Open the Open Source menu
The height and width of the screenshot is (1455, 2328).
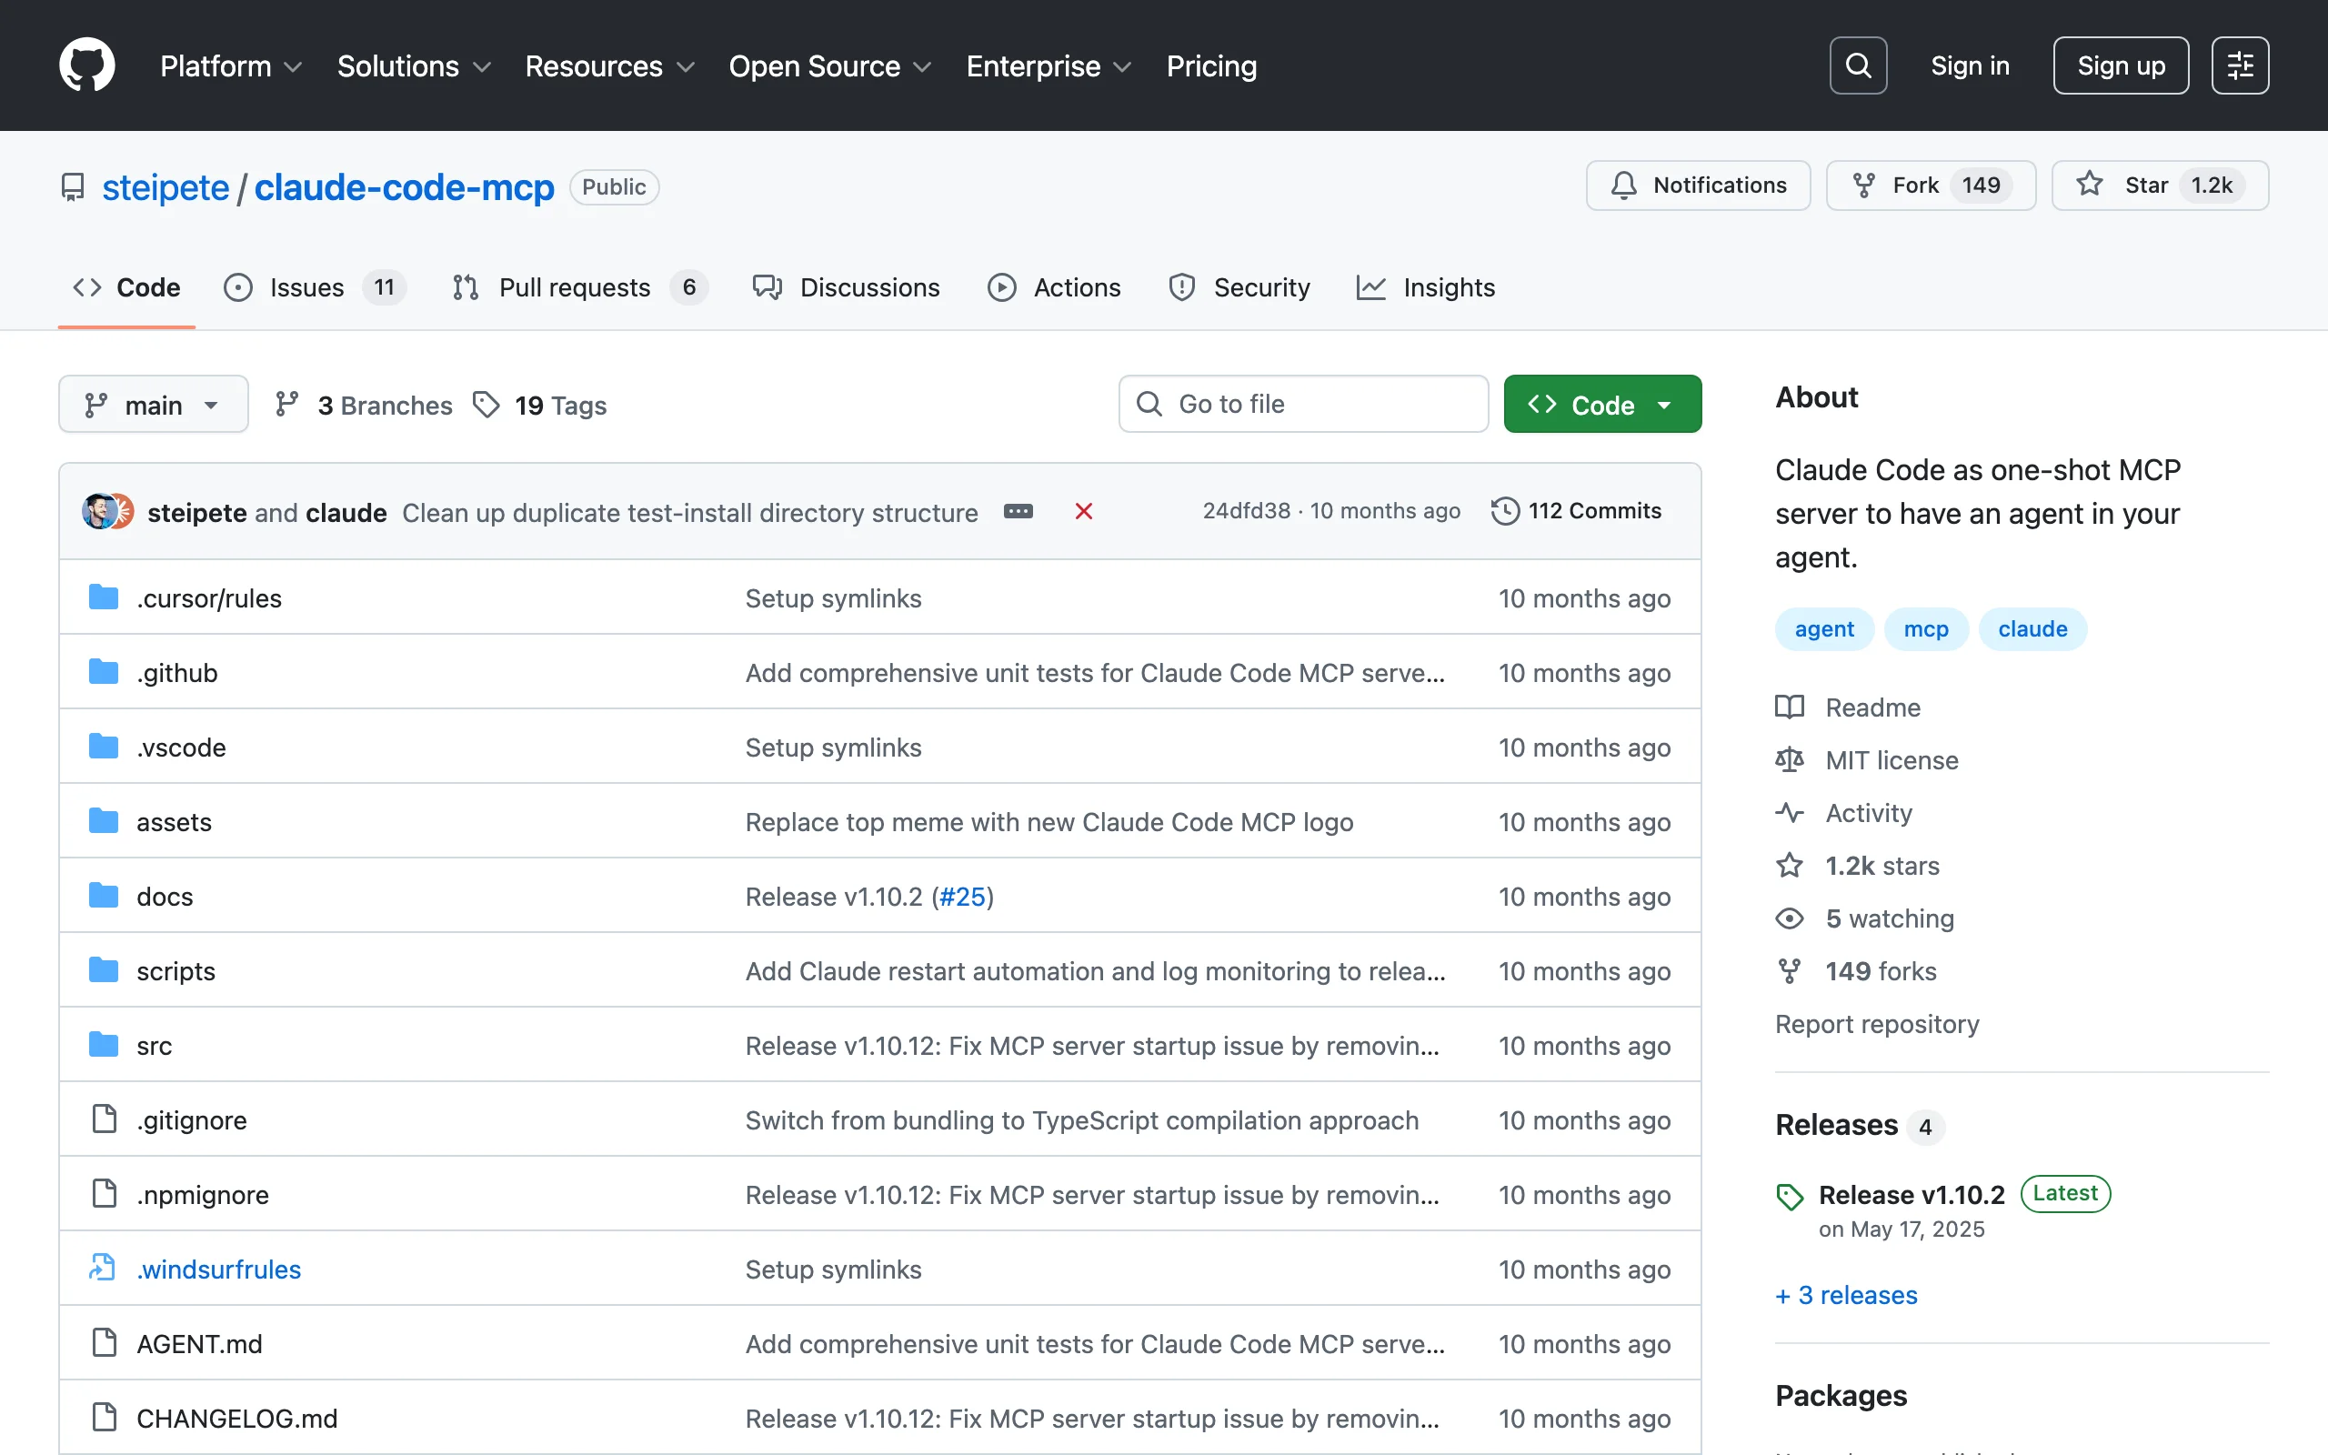(x=829, y=65)
